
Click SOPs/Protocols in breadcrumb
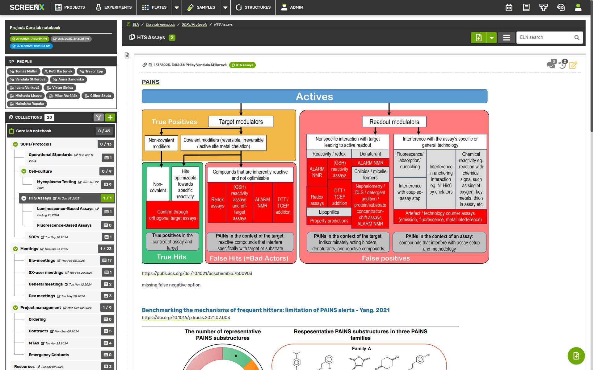click(194, 24)
